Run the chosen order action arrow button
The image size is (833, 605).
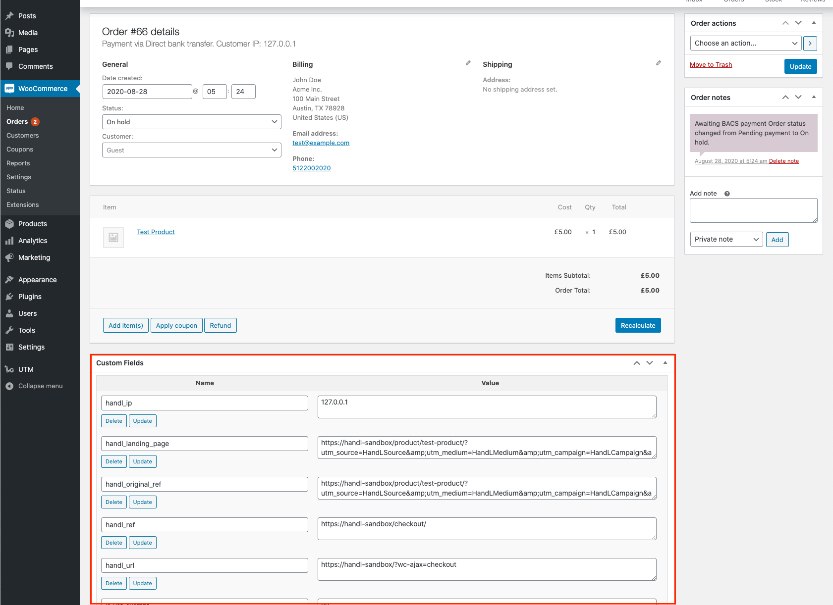click(x=810, y=44)
